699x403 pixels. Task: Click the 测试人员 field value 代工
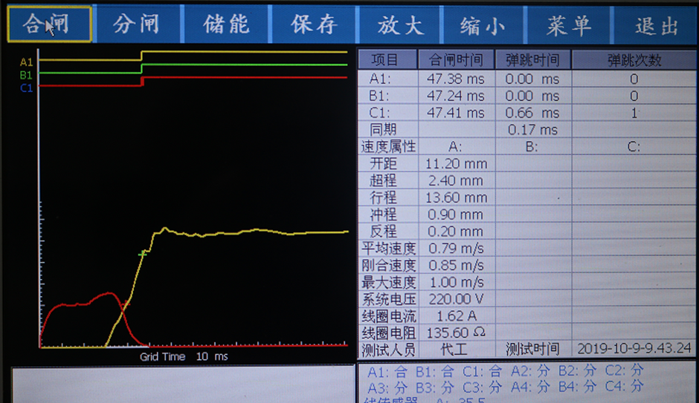tap(454, 349)
